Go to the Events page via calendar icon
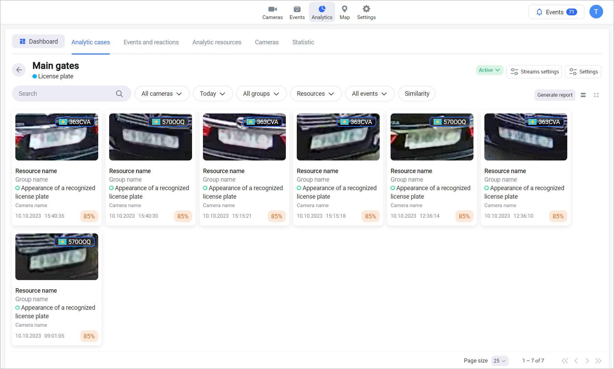The height and width of the screenshot is (369, 614). (297, 12)
